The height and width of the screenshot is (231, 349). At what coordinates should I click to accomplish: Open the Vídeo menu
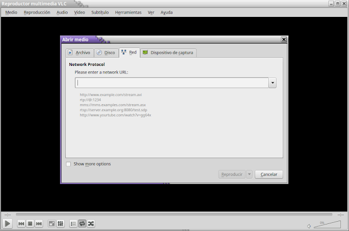pyautogui.click(x=80, y=13)
